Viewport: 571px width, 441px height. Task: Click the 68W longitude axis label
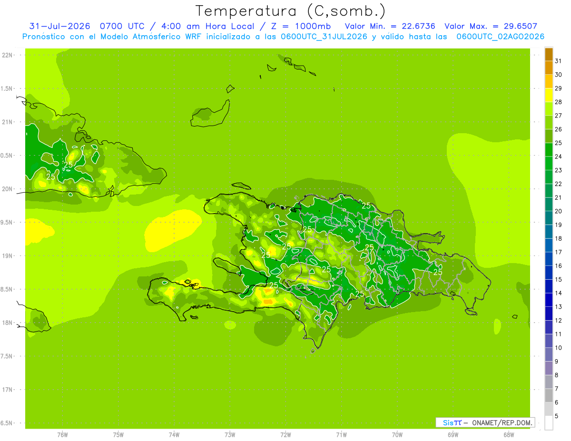tap(509, 435)
